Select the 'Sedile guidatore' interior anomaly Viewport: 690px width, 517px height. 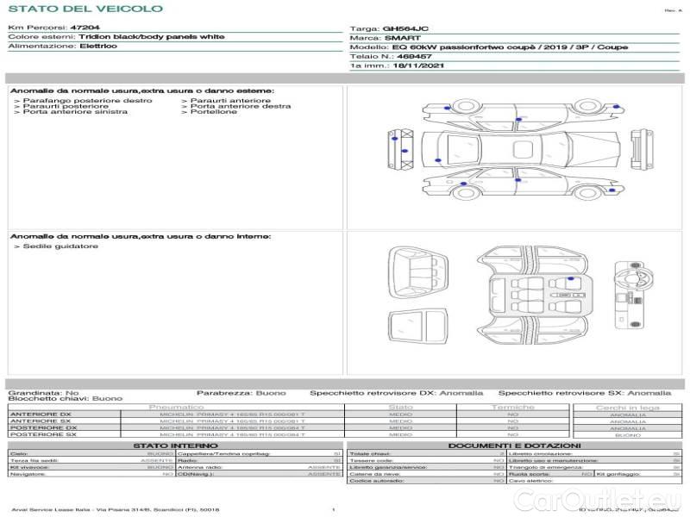56,246
